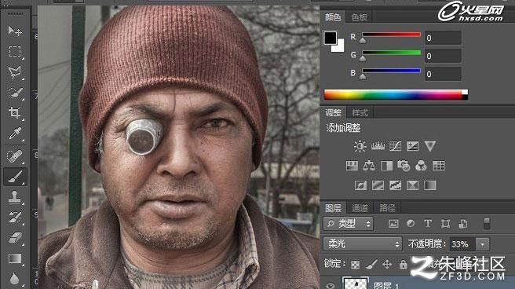This screenshot has width=515, height=289.
Task: Open the 柔光 blend mode dropdown
Action: pyautogui.click(x=363, y=244)
